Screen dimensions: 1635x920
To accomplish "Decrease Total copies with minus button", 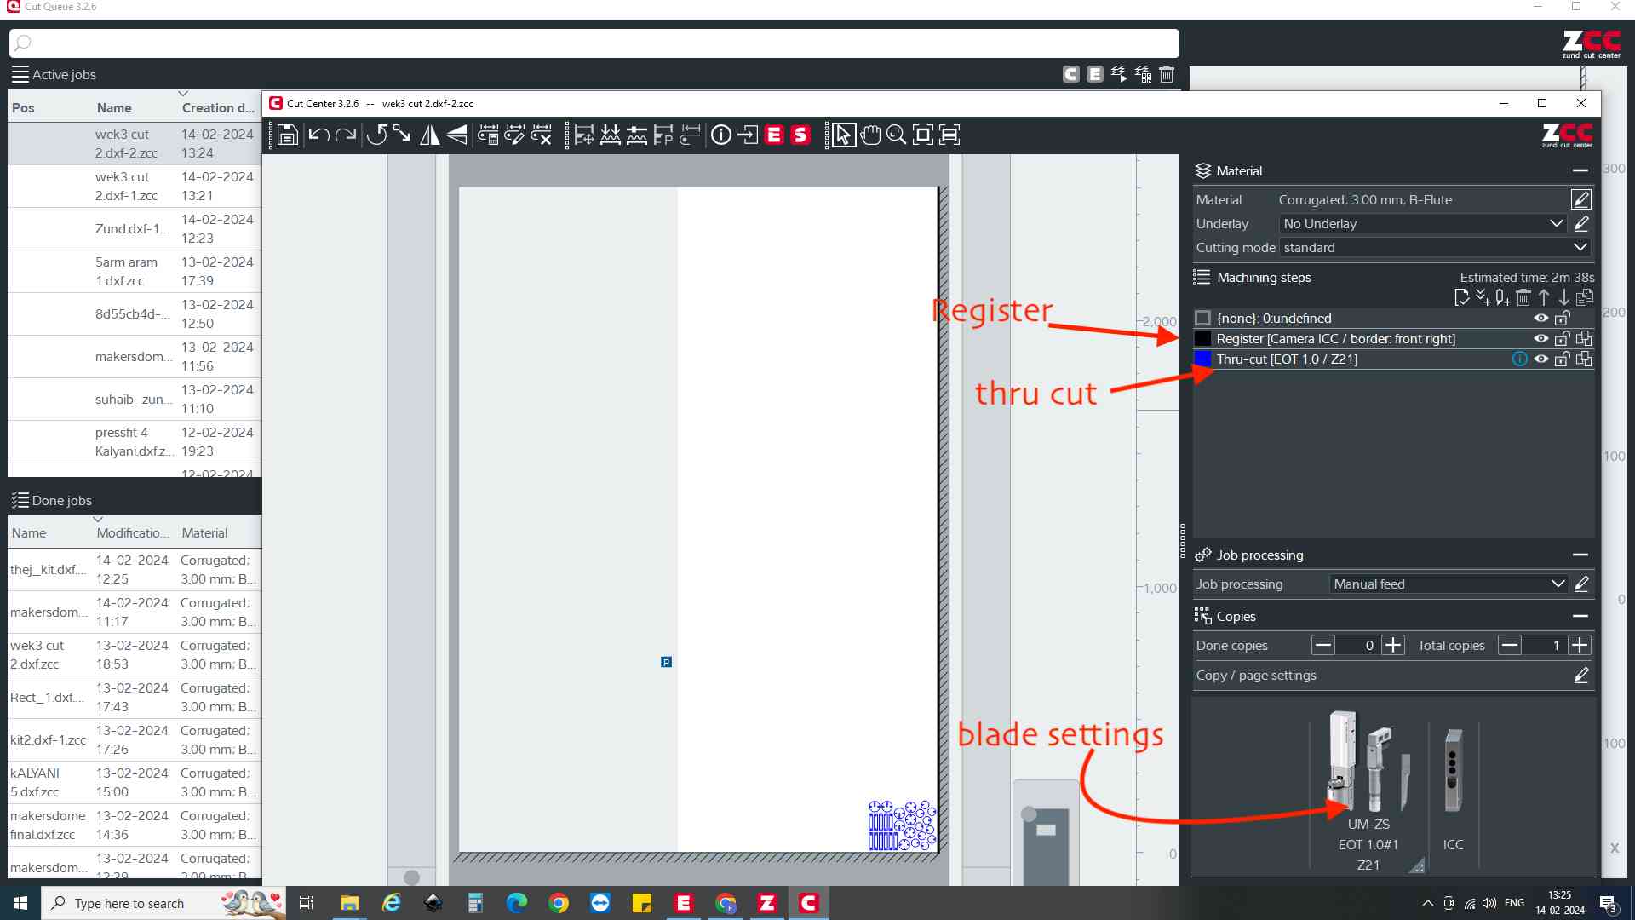I will tap(1510, 645).
